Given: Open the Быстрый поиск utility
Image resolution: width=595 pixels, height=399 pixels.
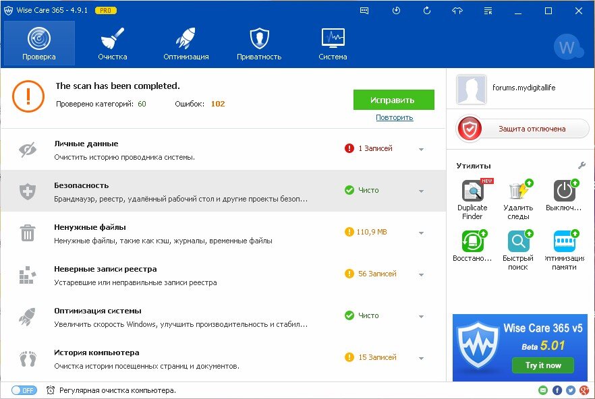Looking at the screenshot, I should point(518,250).
